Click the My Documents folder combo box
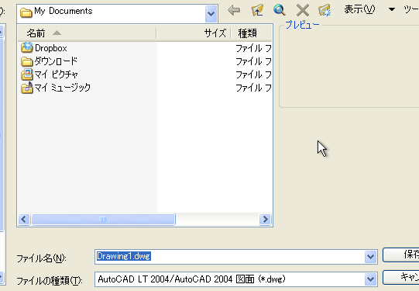Image resolution: width=419 pixels, height=291 pixels. click(117, 14)
